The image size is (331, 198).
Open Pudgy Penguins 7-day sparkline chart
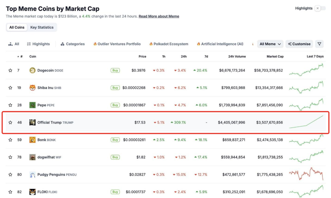pos(306,174)
